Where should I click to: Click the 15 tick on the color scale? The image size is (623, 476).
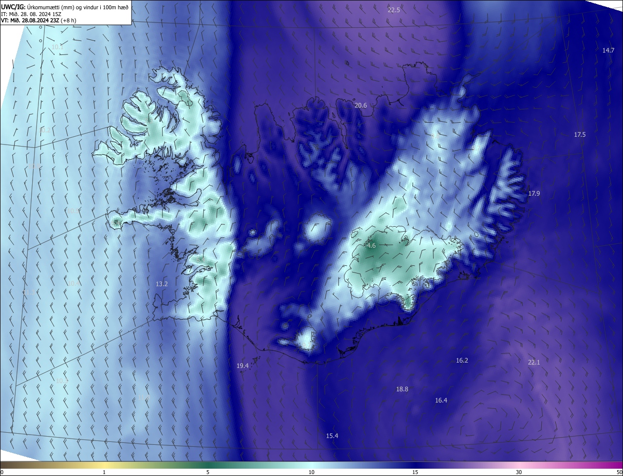tap(415, 473)
